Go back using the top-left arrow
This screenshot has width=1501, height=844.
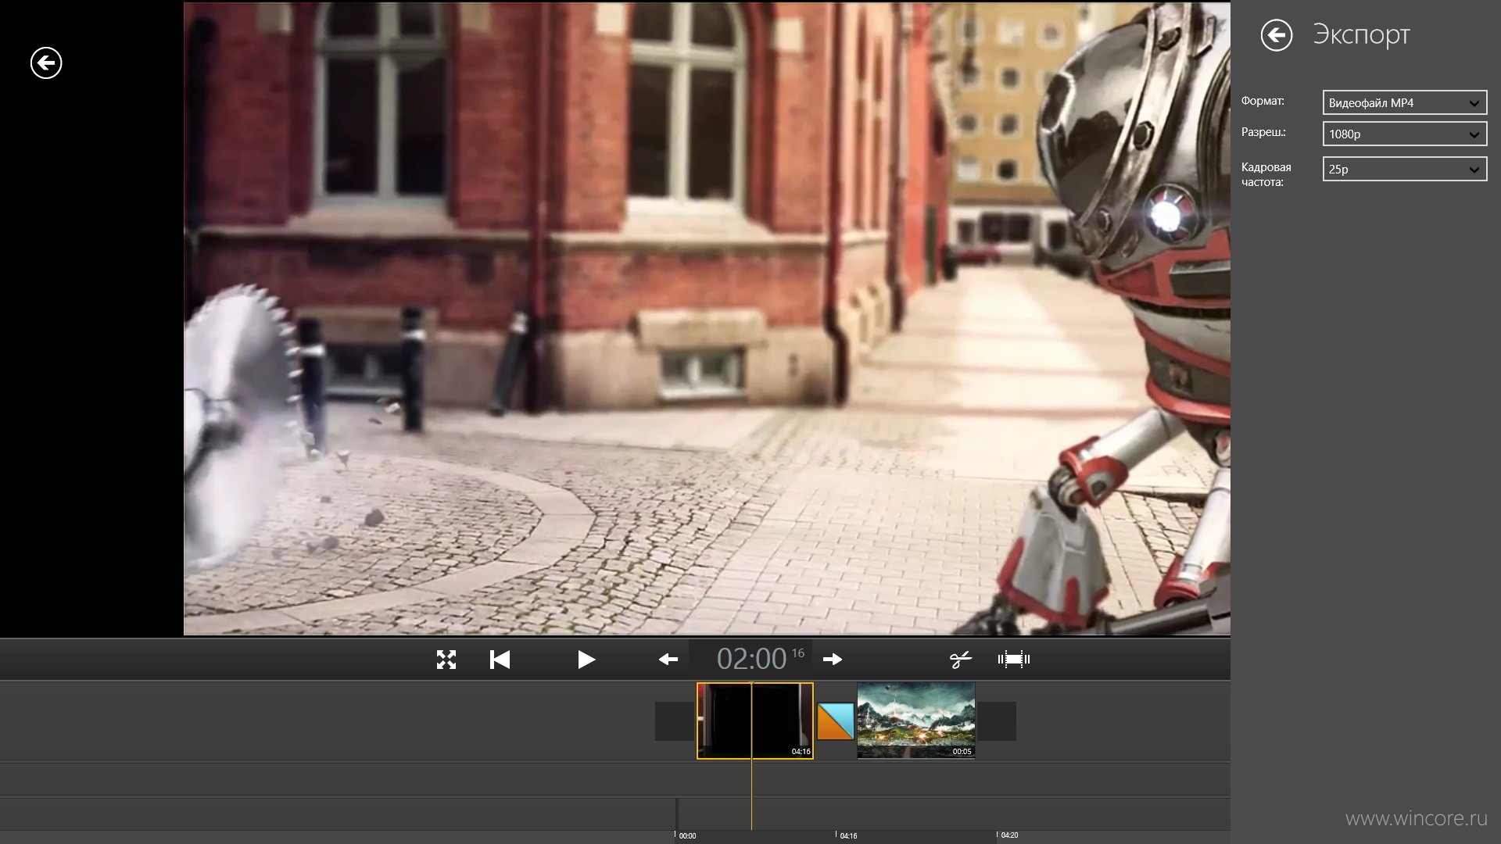click(46, 63)
